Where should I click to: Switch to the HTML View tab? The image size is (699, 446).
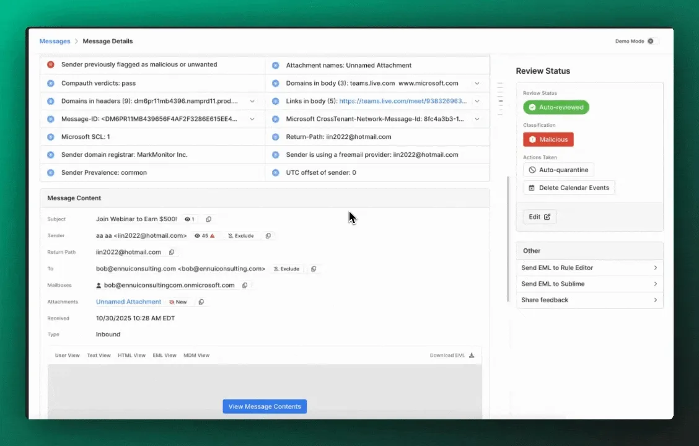[x=131, y=356]
